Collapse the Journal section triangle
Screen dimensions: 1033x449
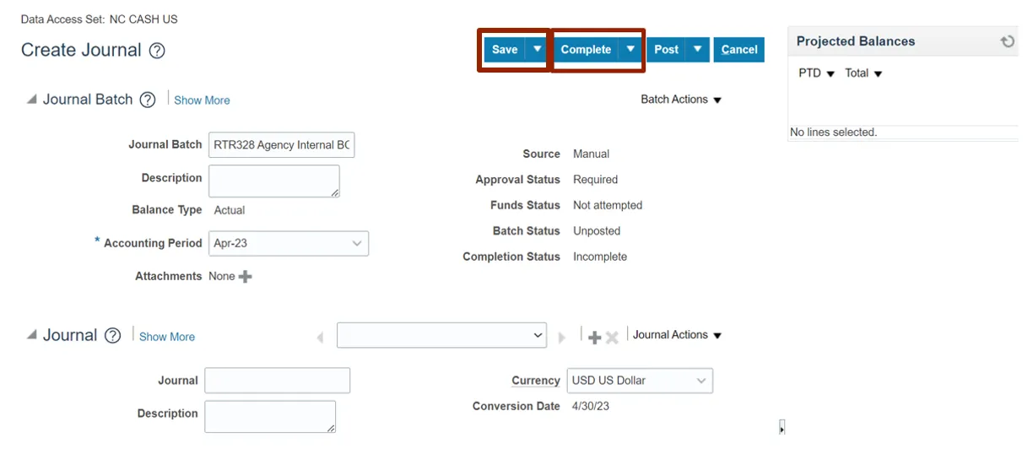(x=32, y=335)
